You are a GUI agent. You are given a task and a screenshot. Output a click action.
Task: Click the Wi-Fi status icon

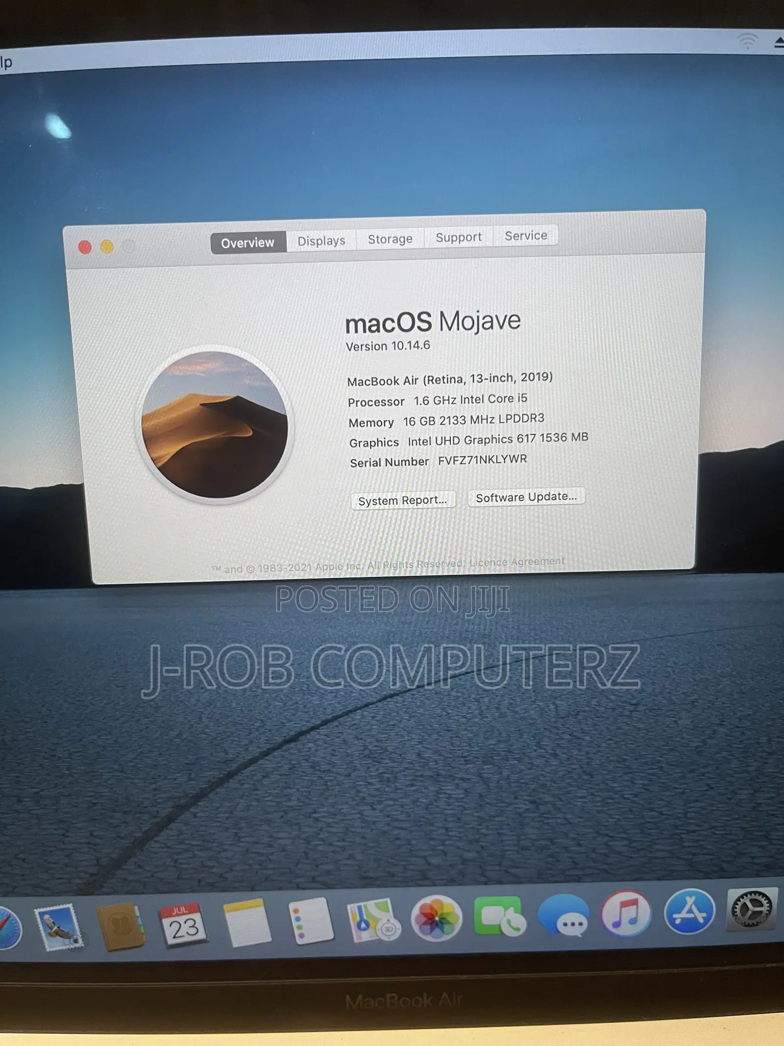(748, 41)
